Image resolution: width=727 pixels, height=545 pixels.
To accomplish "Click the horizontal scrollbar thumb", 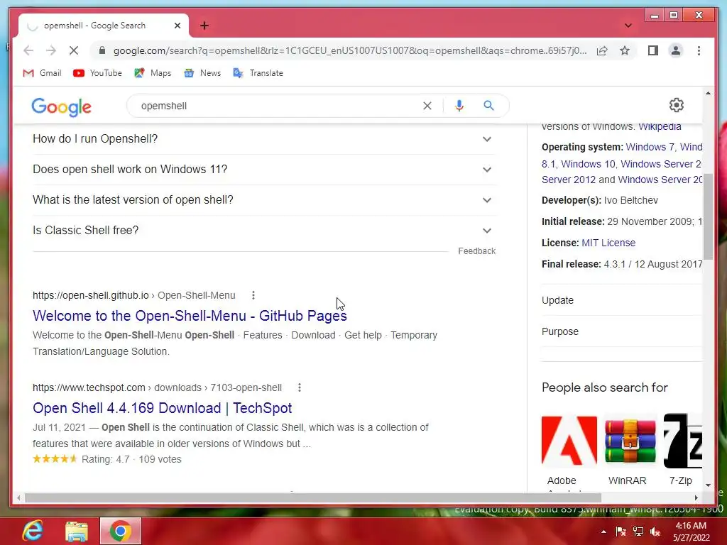I will click(313, 497).
